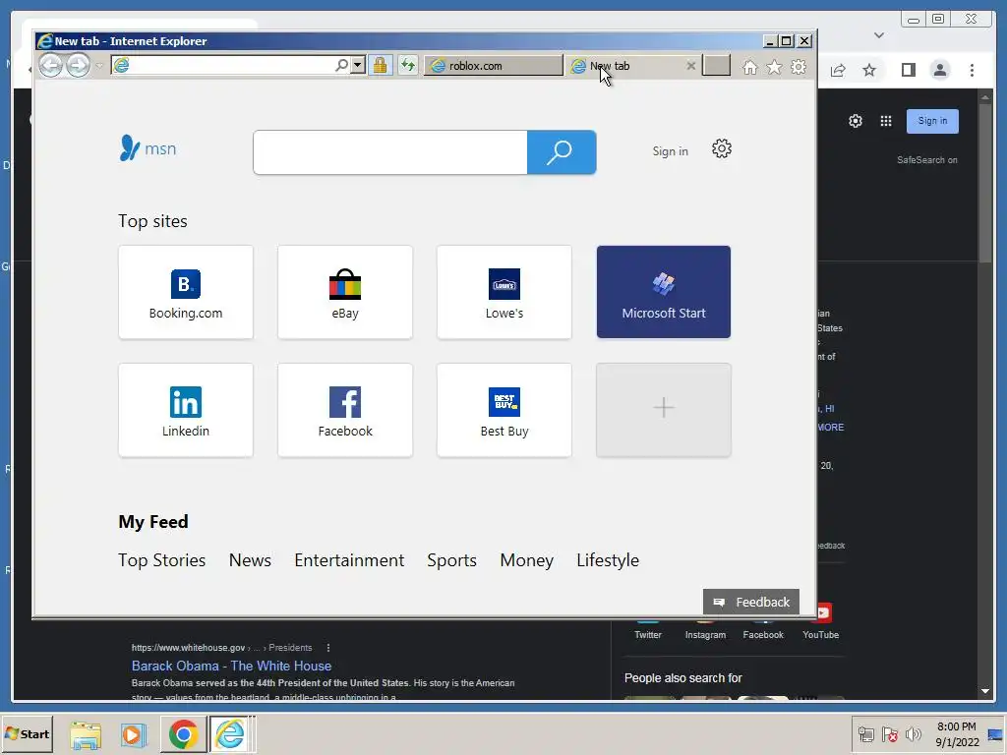Click the Internet Explorer Forward button
The image size is (1007, 755).
79,65
